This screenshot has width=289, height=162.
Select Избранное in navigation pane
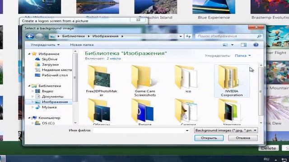point(49,54)
